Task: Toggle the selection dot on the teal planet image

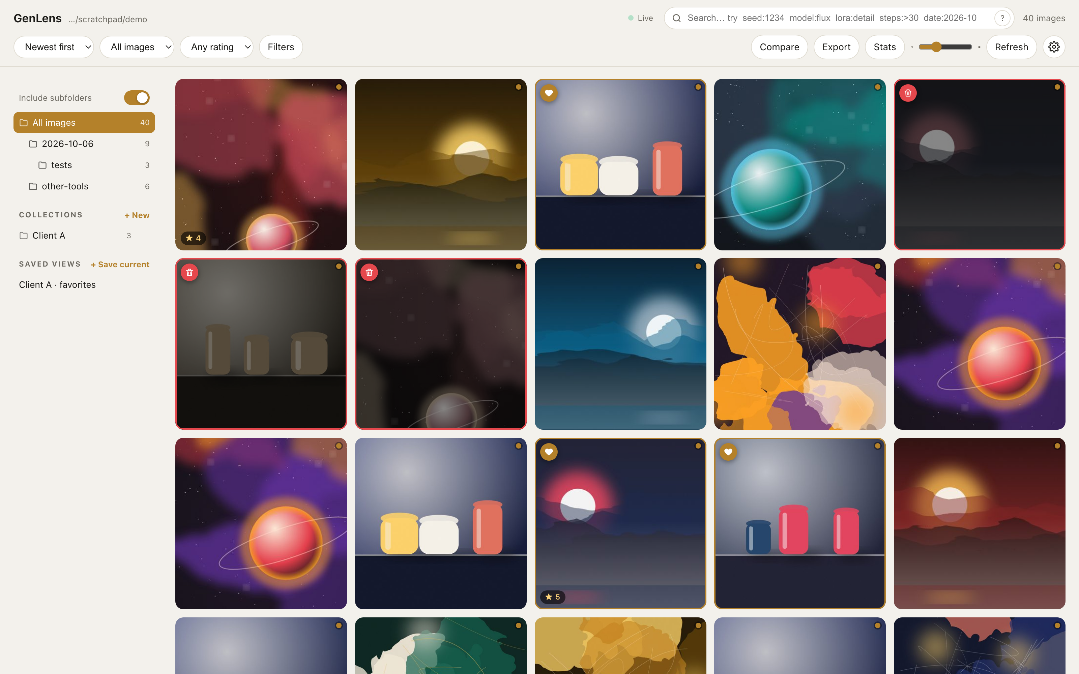Action: click(x=877, y=87)
